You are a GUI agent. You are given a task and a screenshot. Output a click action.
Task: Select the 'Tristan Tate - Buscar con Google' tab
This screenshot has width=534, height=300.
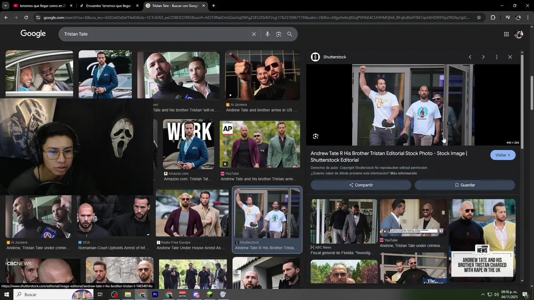tap(176, 6)
